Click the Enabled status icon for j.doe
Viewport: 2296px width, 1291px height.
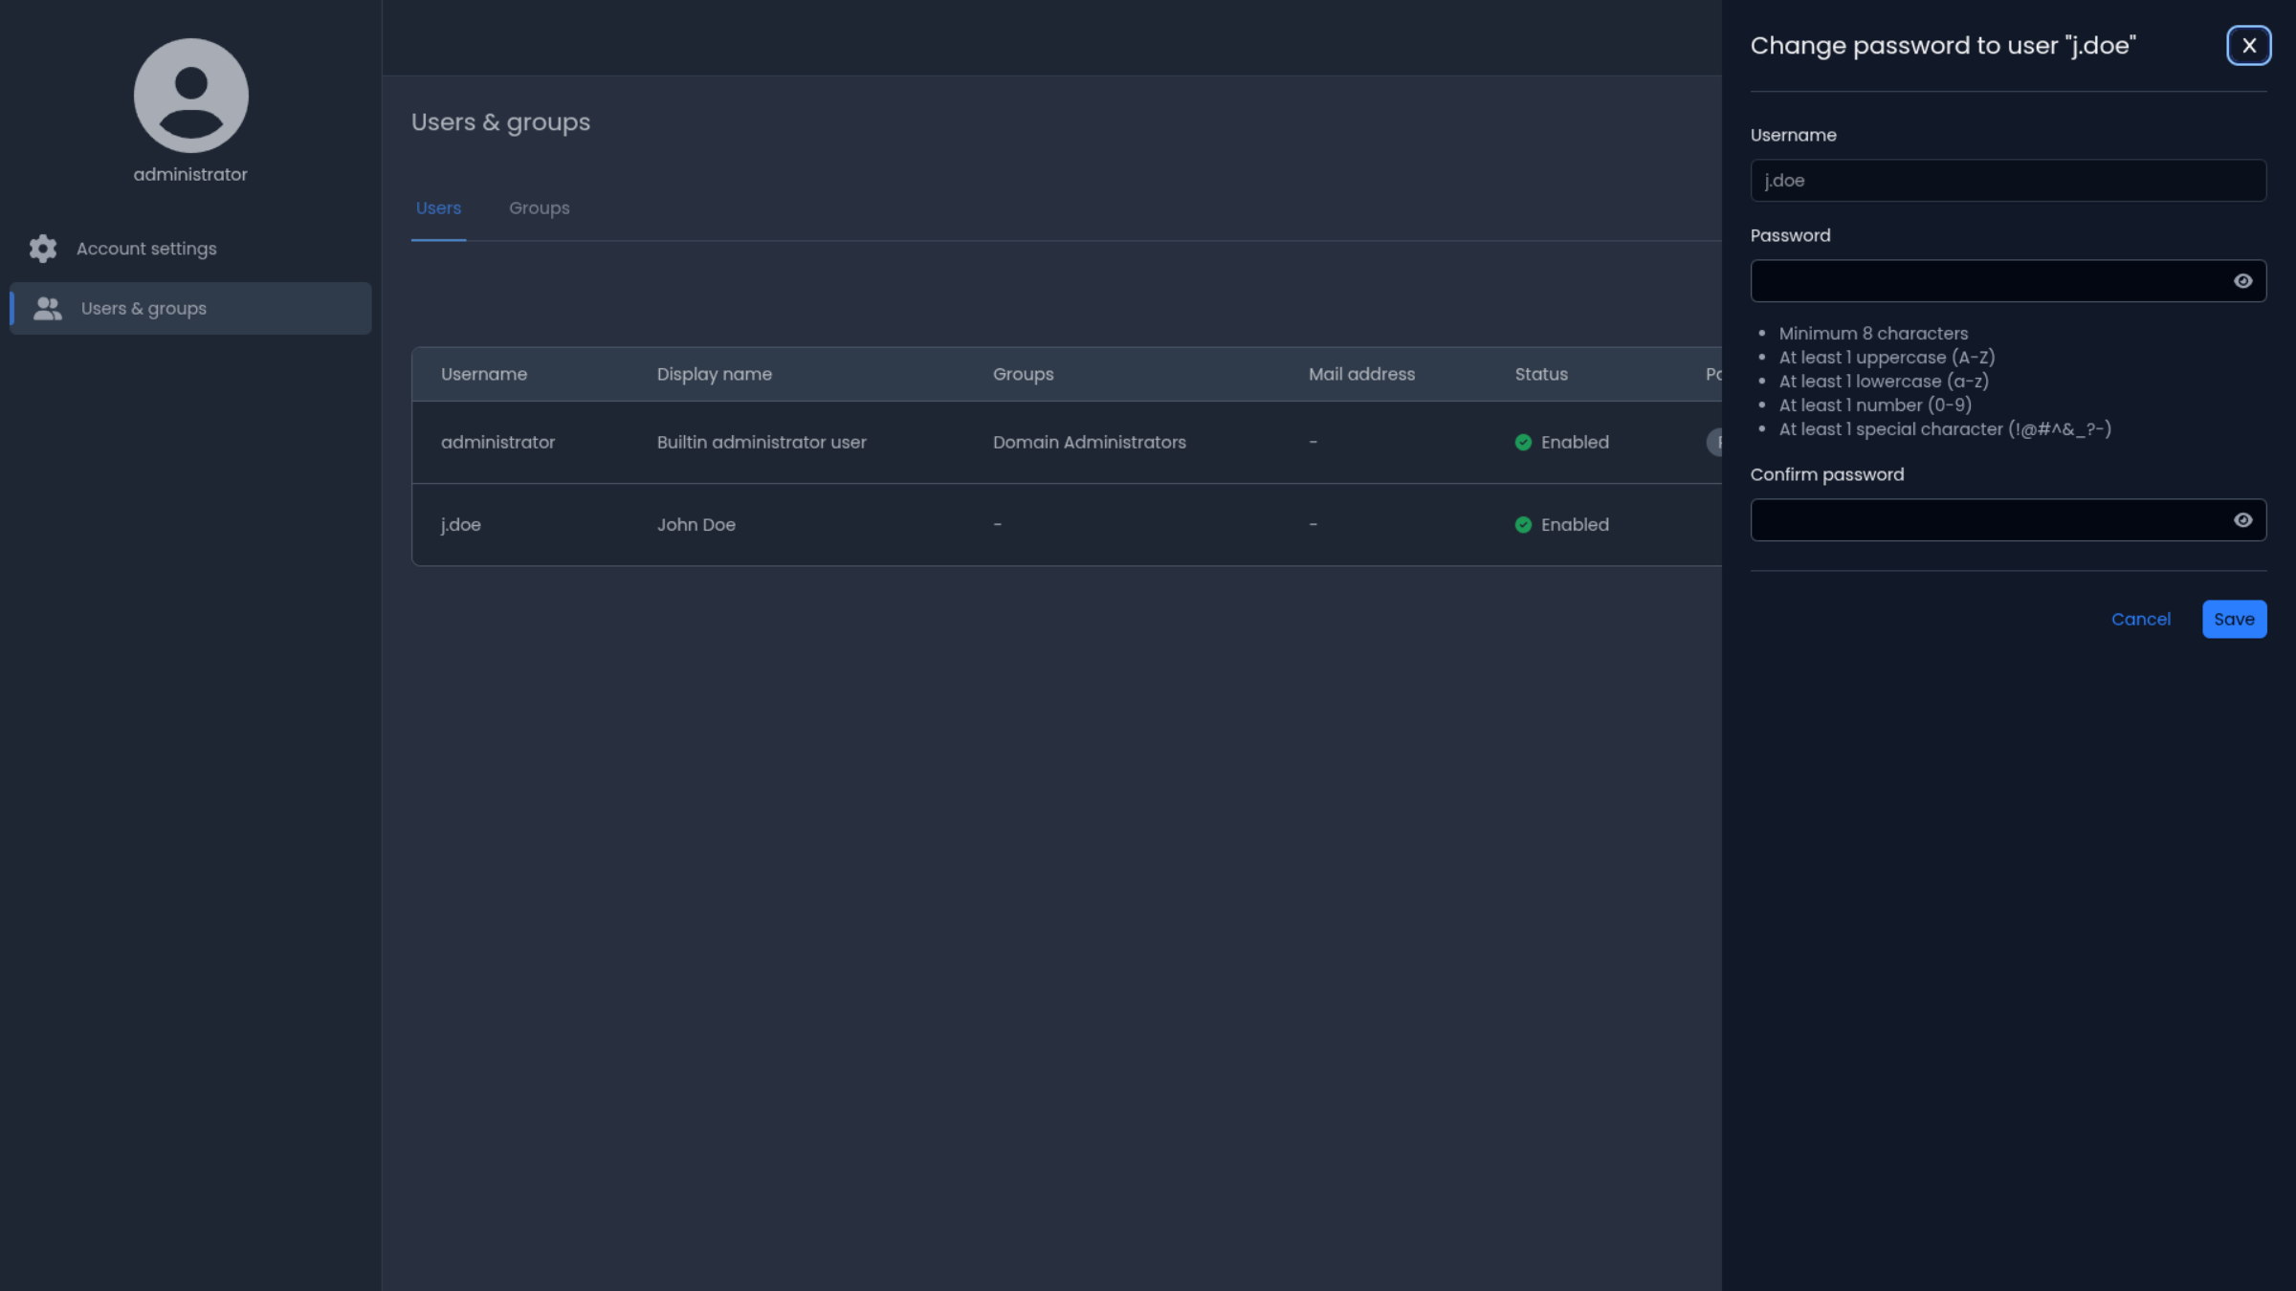click(x=1523, y=525)
